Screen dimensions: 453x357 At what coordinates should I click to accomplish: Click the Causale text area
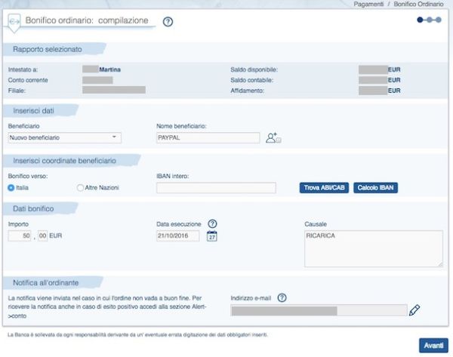[x=373, y=248]
